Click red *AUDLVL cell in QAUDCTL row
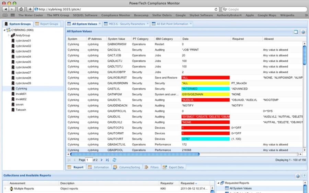This screenshot has width=309, height=193. point(206,100)
